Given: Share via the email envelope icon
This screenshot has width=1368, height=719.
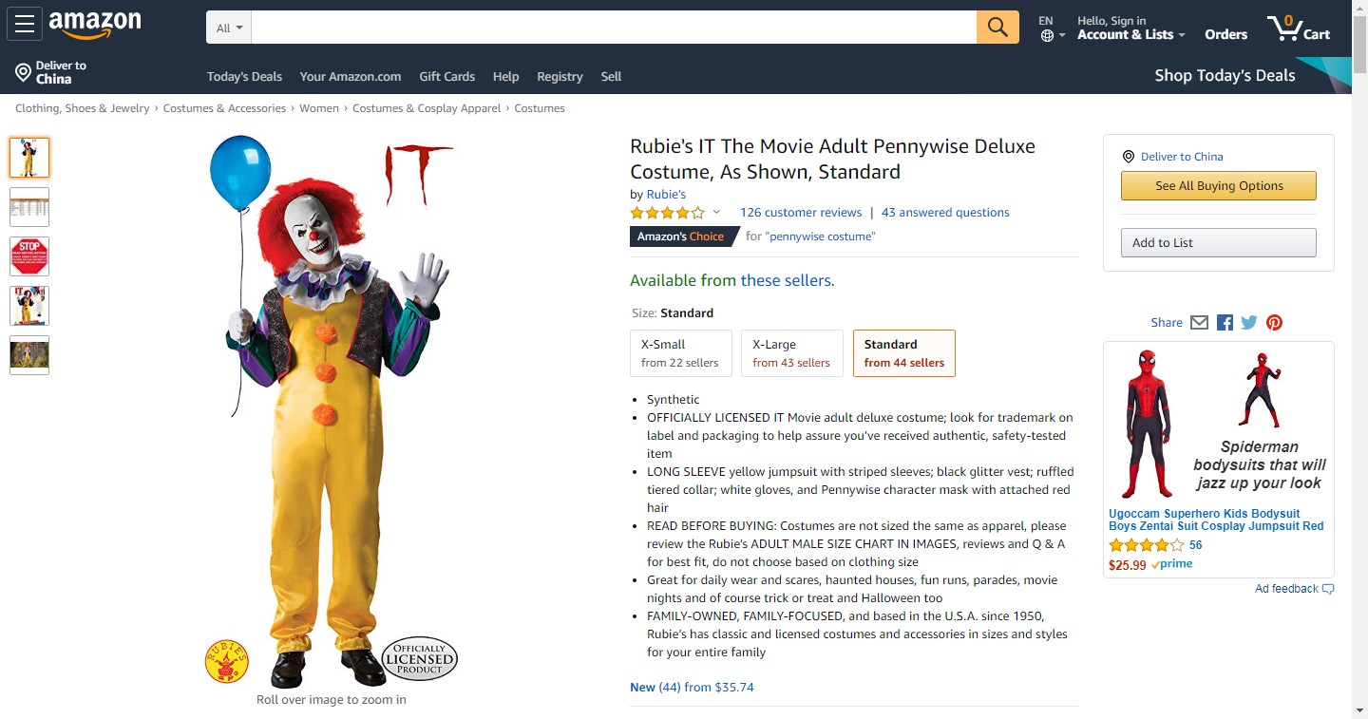Looking at the screenshot, I should (1199, 322).
